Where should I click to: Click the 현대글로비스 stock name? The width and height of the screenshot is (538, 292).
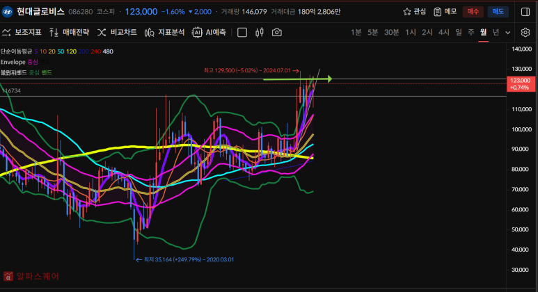click(40, 12)
